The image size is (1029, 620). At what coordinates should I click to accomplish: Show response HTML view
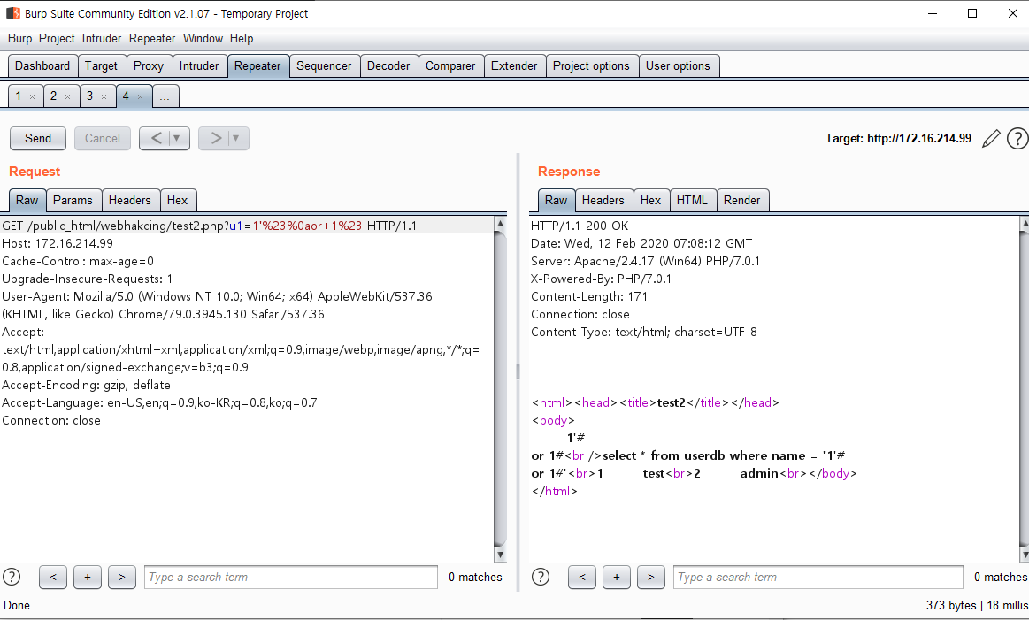pos(693,200)
